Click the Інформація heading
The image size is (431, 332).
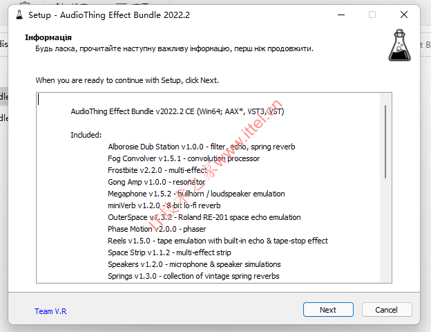tap(48, 37)
